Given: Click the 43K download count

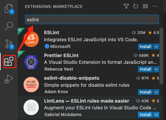Looking at the screenshot, I should pos(142,101).
